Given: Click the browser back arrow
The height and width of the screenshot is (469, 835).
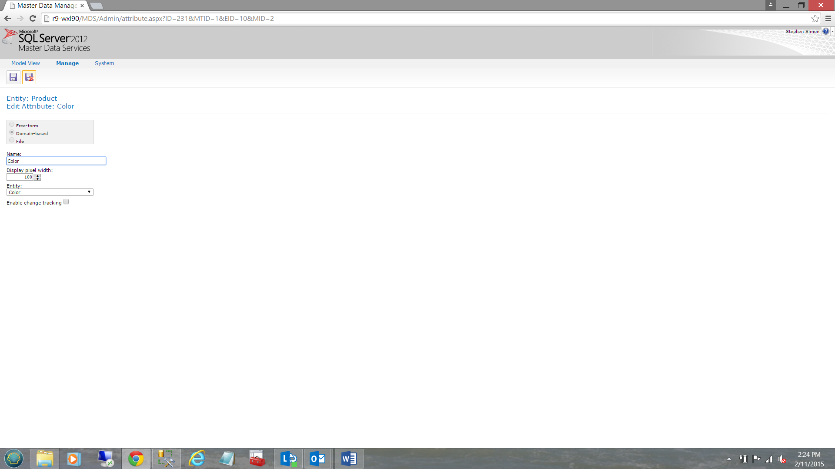Looking at the screenshot, I should 7,18.
